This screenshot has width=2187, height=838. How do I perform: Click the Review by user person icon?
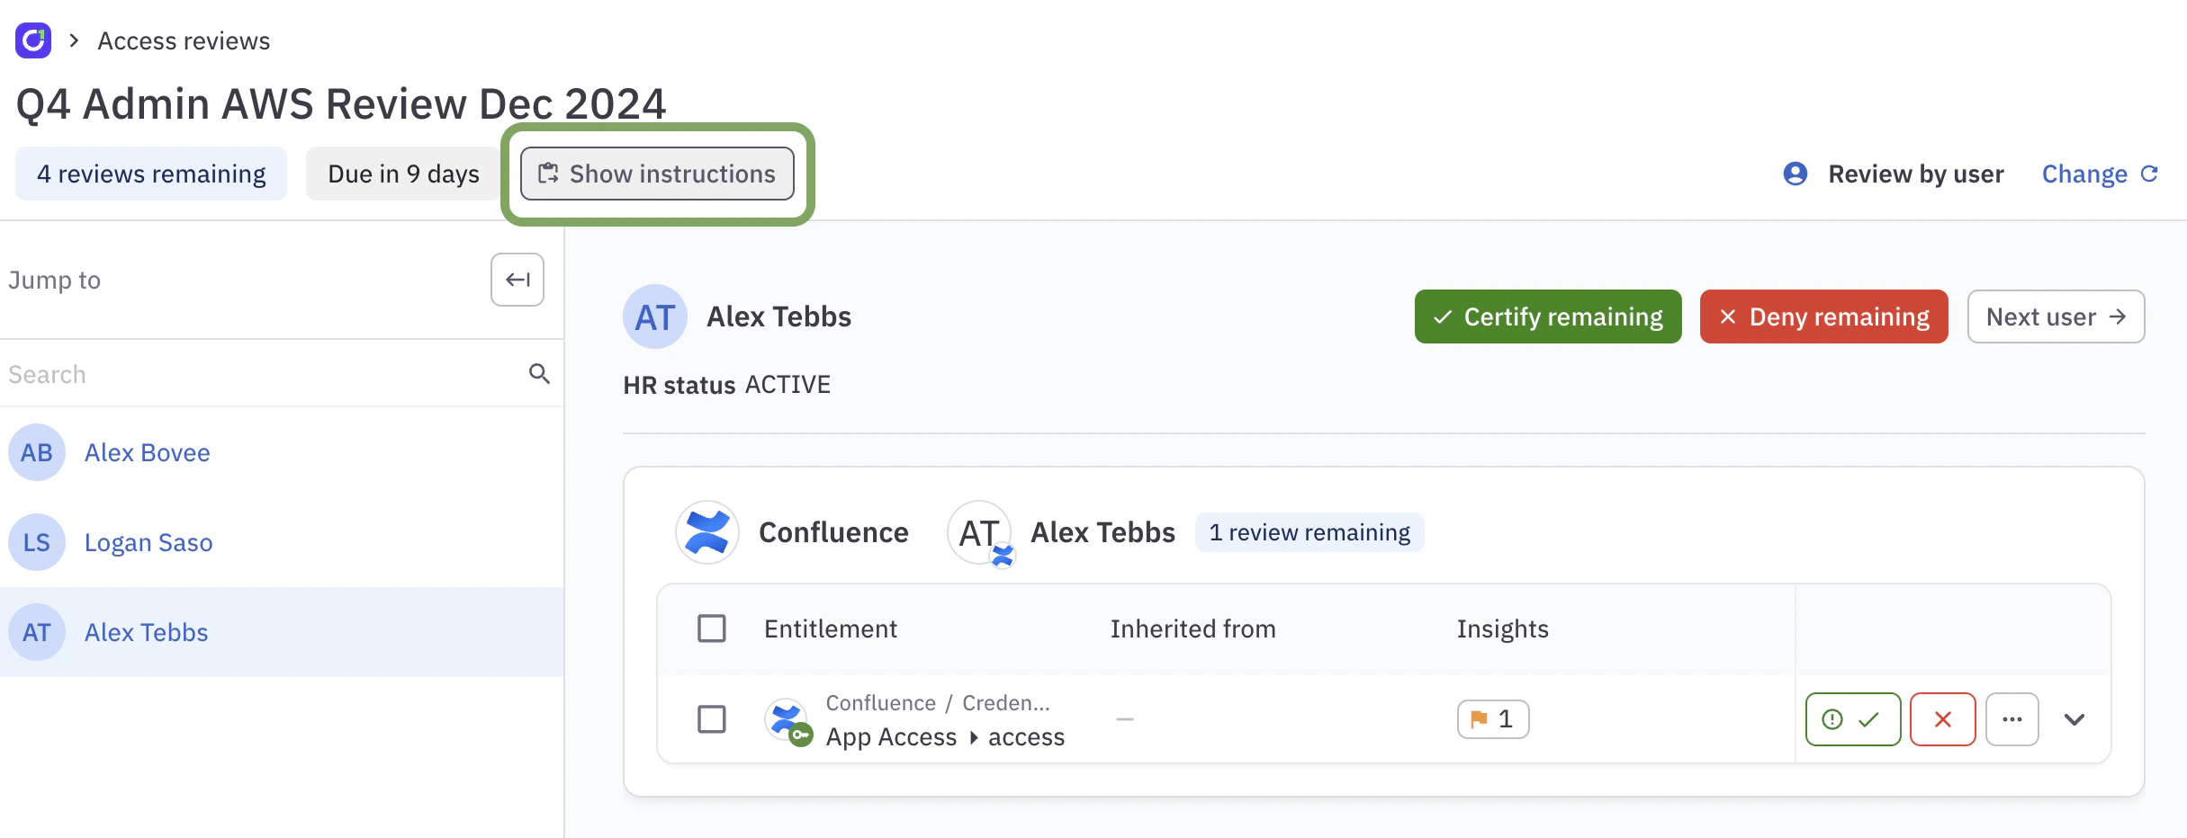point(1795,174)
